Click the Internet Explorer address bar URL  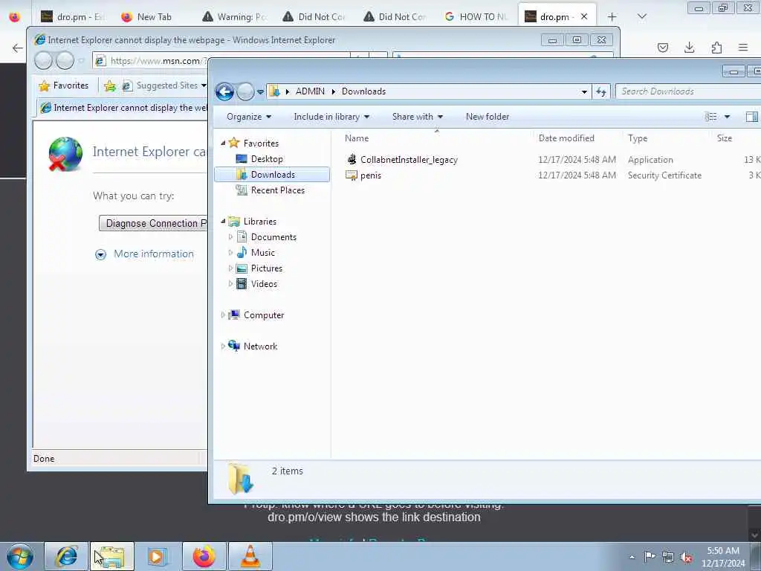[158, 61]
